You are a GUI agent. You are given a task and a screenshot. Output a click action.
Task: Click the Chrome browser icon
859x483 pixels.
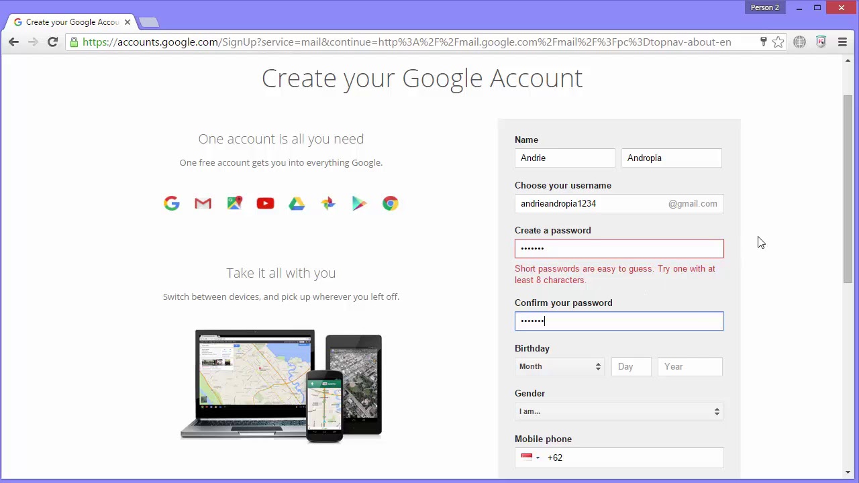point(391,203)
